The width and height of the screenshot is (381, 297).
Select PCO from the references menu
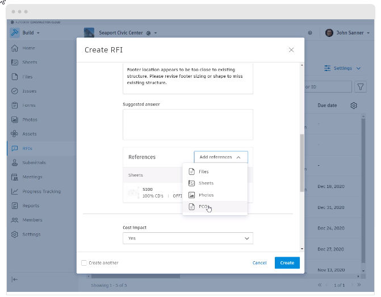coord(204,207)
